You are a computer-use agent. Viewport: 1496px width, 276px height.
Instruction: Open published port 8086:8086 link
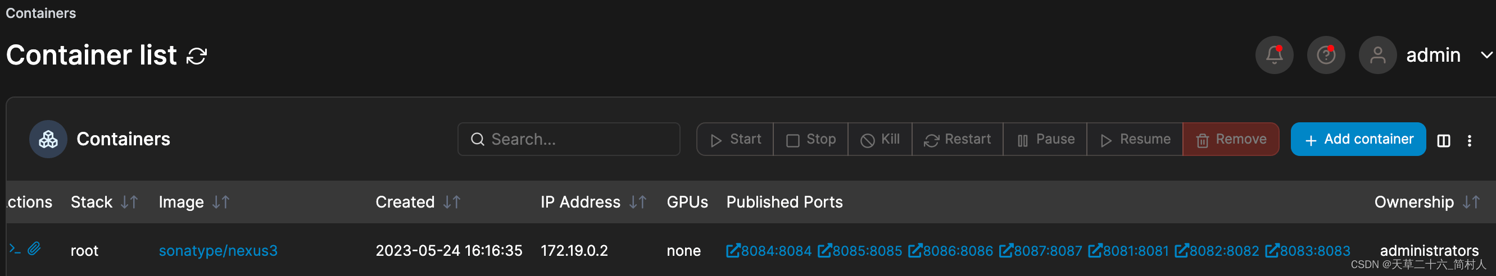tap(951, 251)
